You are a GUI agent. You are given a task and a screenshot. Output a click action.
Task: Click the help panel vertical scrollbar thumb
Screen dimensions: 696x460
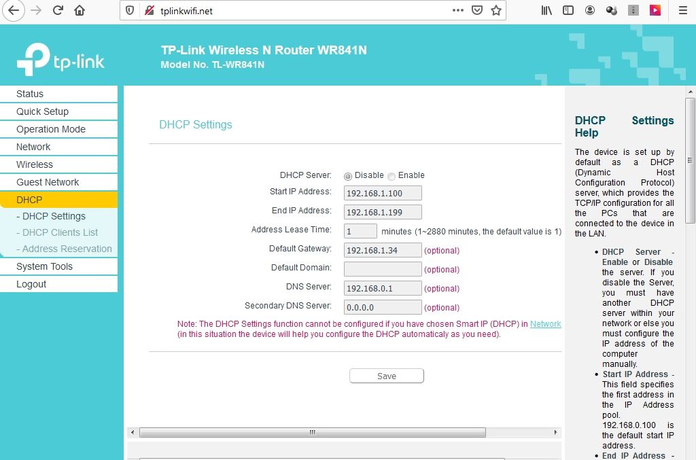click(x=691, y=160)
